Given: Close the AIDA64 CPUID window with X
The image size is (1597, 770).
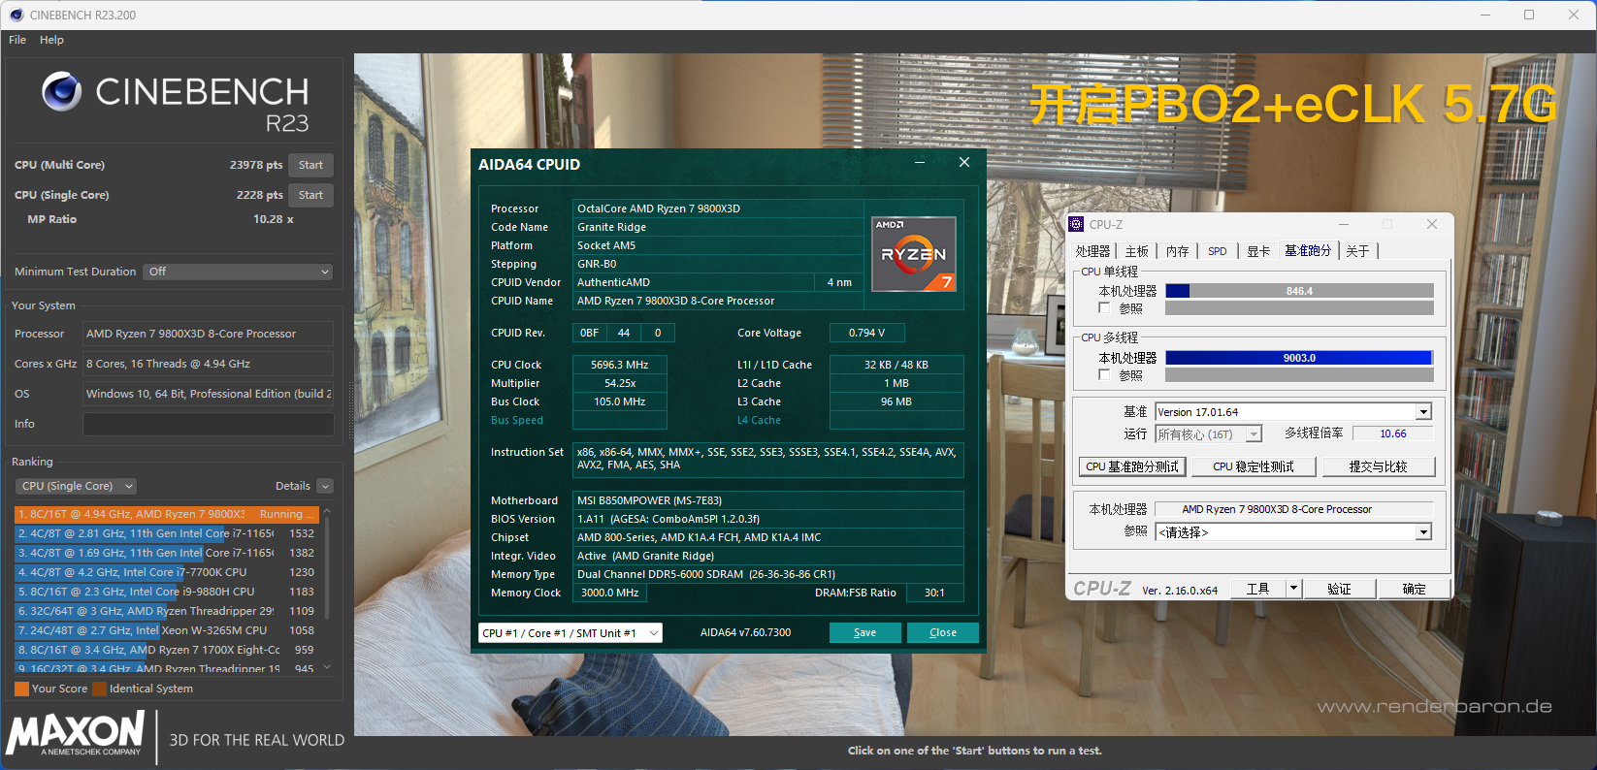Looking at the screenshot, I should click(x=963, y=163).
